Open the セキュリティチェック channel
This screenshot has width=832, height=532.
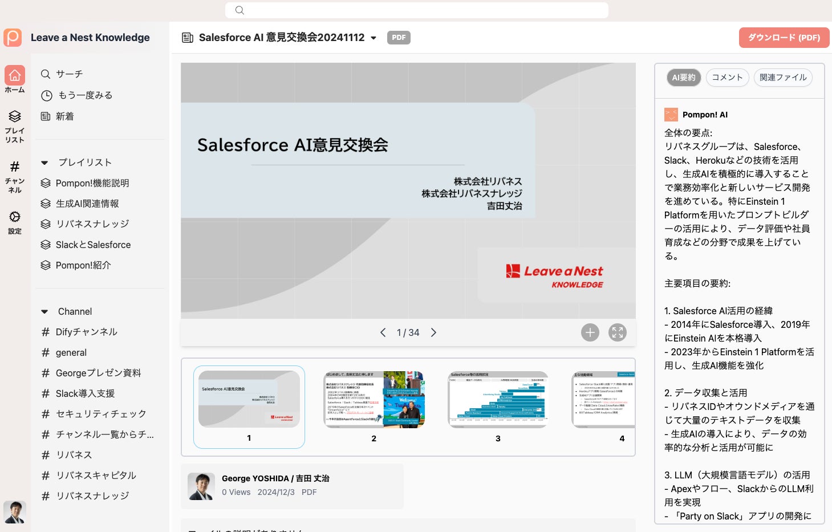101,414
